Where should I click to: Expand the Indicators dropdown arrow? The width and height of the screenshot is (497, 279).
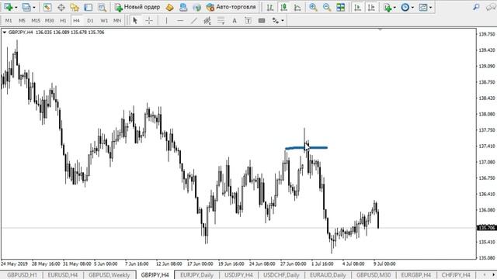pos(394,7)
